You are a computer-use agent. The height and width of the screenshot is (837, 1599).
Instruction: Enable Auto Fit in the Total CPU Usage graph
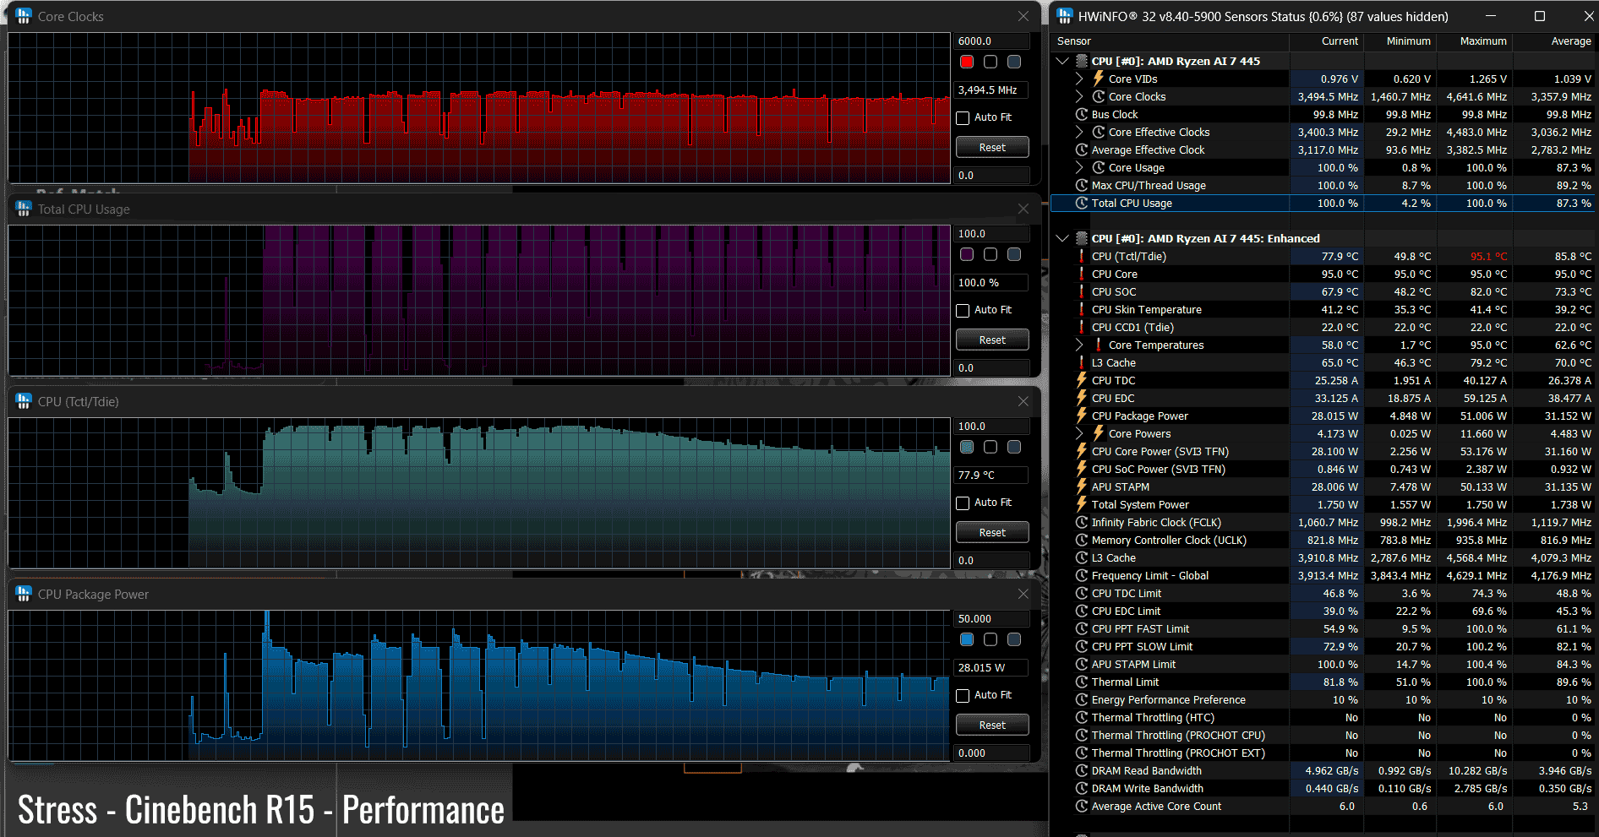pyautogui.click(x=963, y=310)
